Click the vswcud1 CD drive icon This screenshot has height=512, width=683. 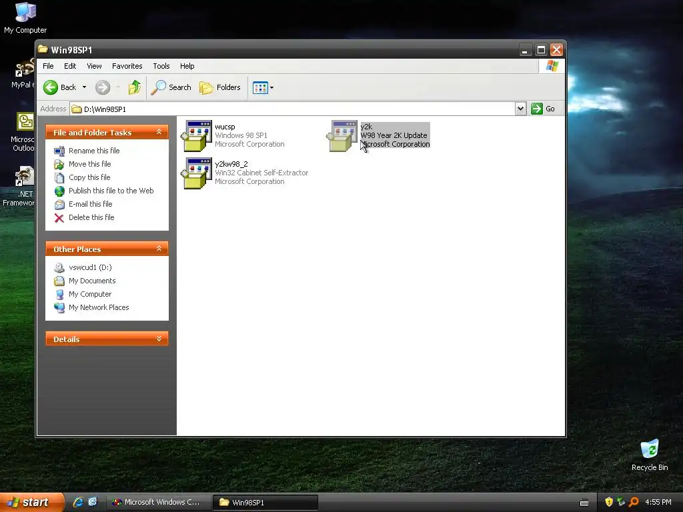click(59, 268)
